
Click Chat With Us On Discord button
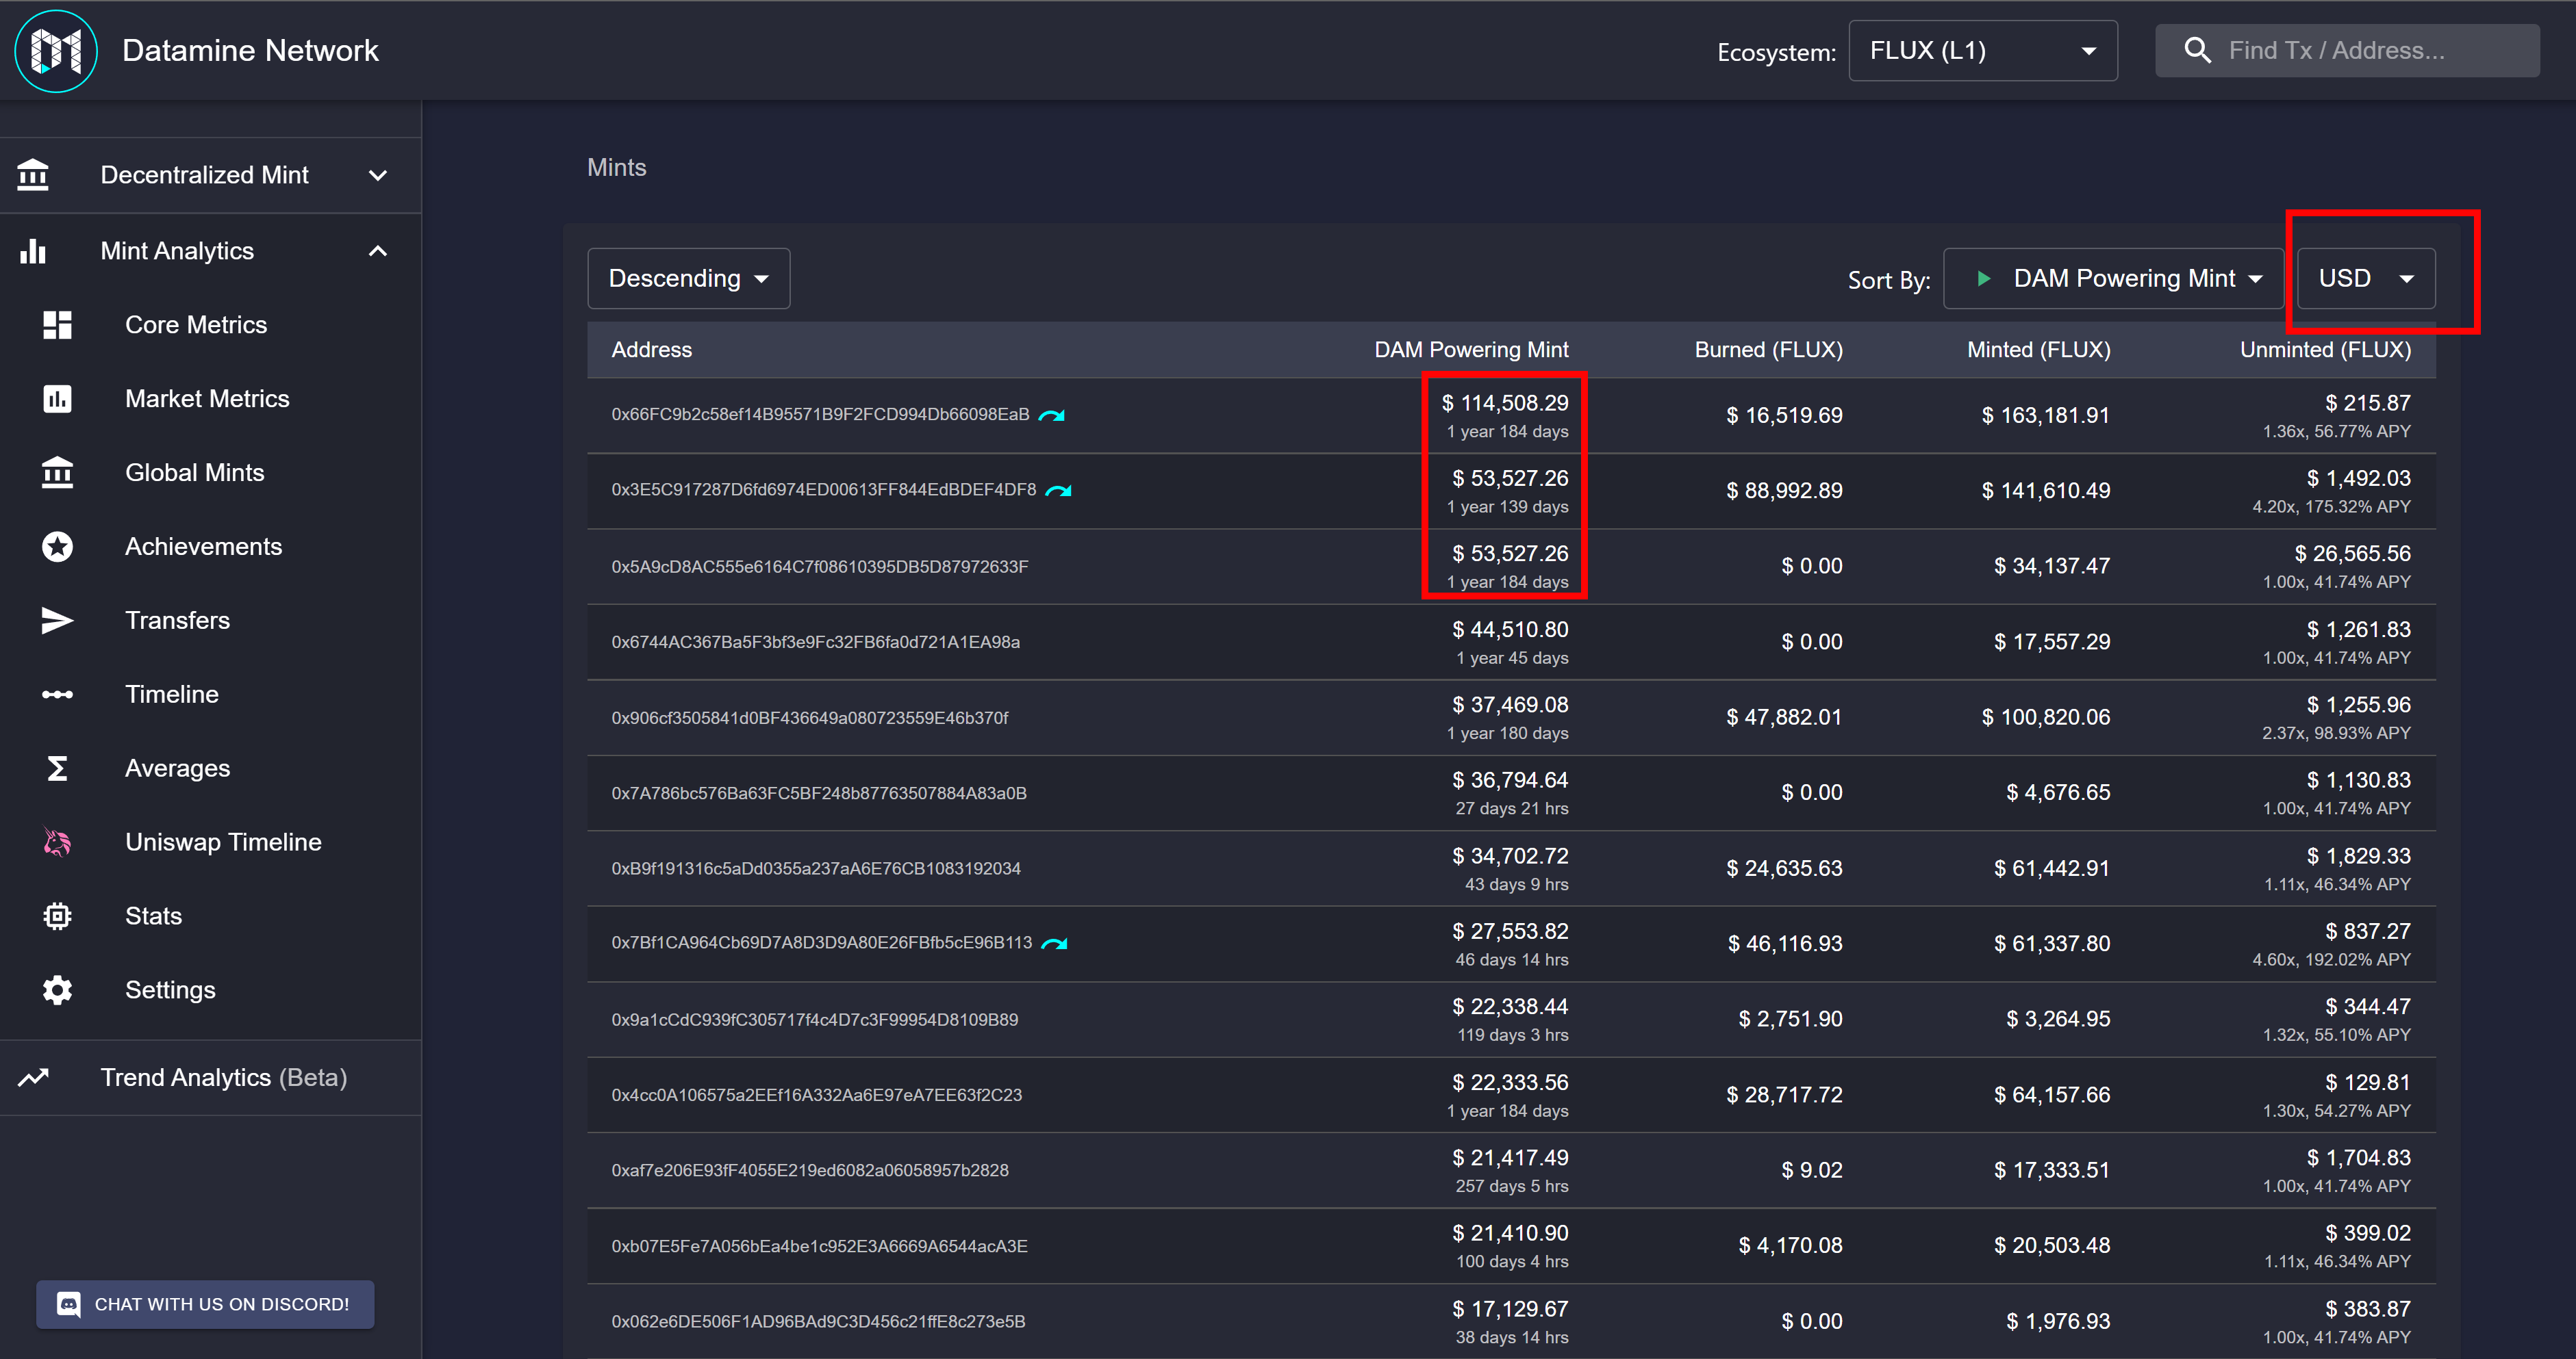pyautogui.click(x=205, y=1304)
